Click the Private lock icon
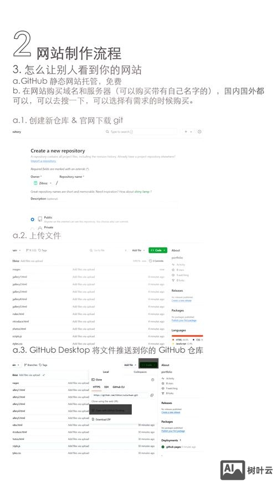The image size is (277, 486). pos(40,229)
